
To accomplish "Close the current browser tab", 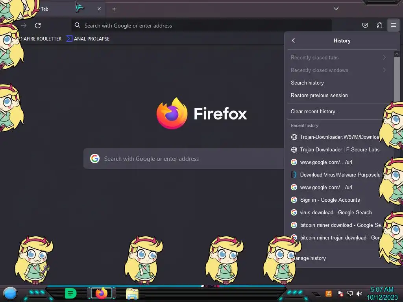I will point(99,9).
